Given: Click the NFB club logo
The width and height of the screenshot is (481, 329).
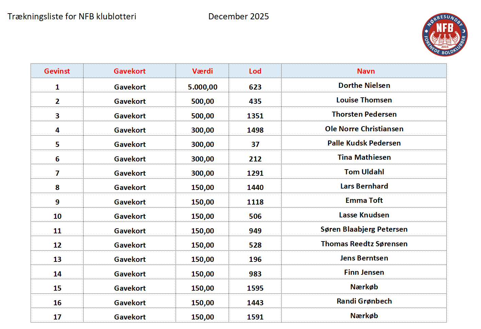Looking at the screenshot, I should pos(445,35).
